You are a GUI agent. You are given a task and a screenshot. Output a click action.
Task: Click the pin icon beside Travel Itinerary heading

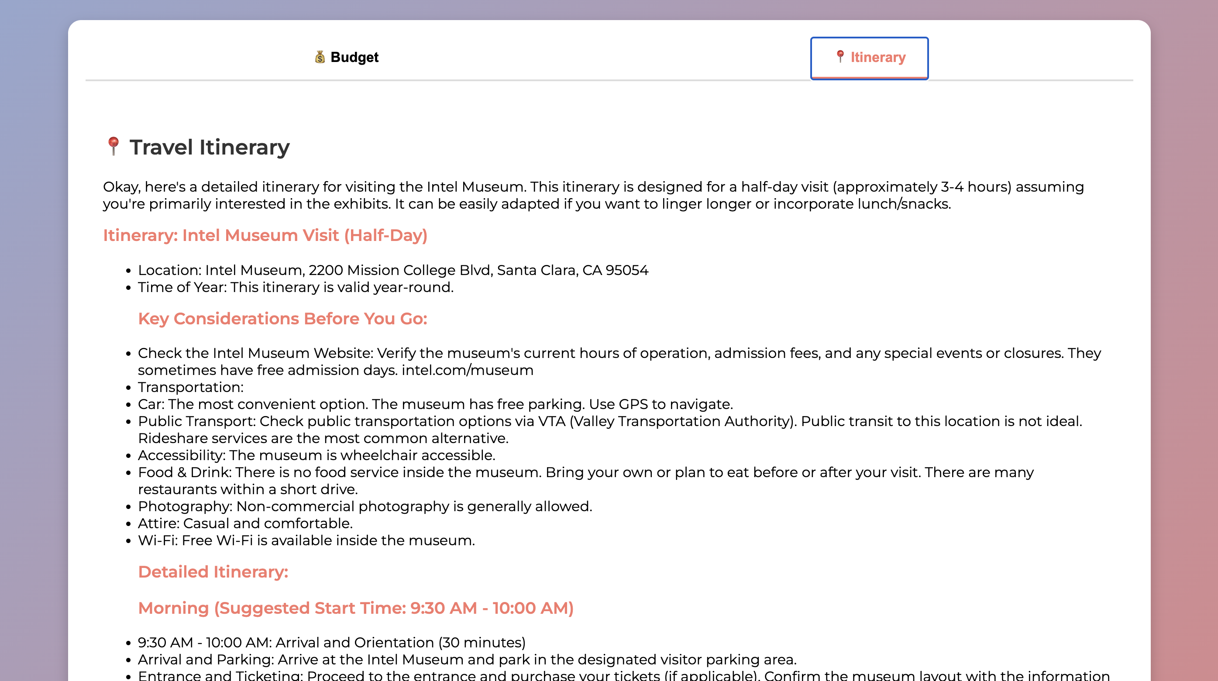tap(113, 147)
